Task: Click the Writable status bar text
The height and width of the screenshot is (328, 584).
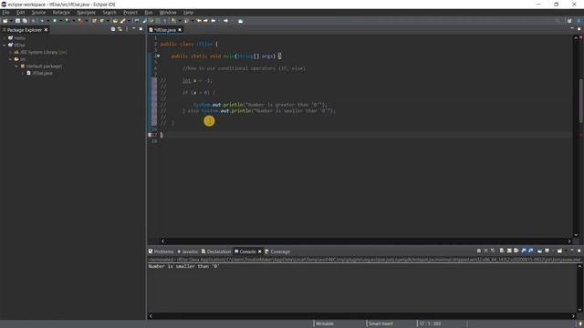Action: (325, 323)
